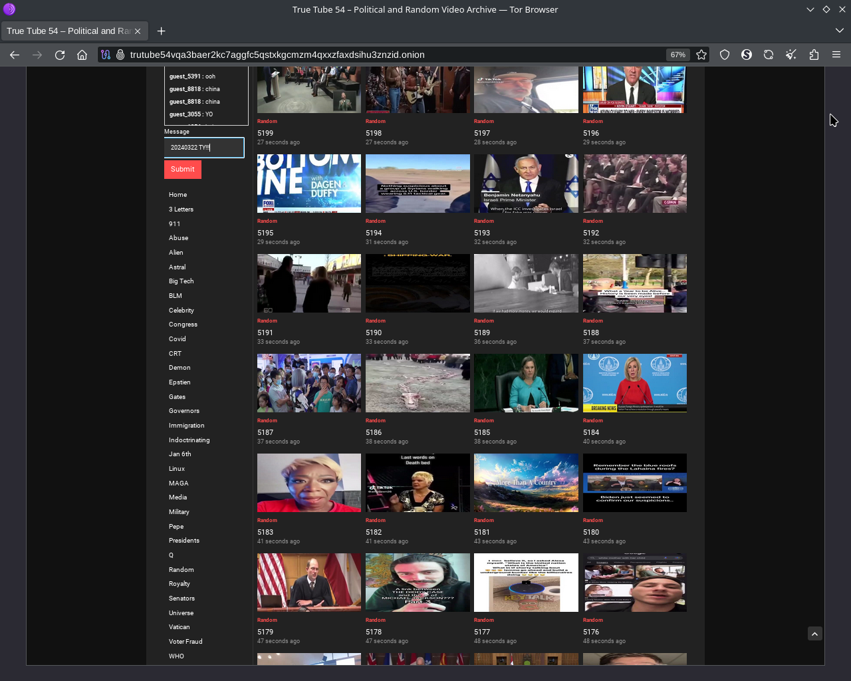
Task: Go to the Q category
Action: [172, 555]
